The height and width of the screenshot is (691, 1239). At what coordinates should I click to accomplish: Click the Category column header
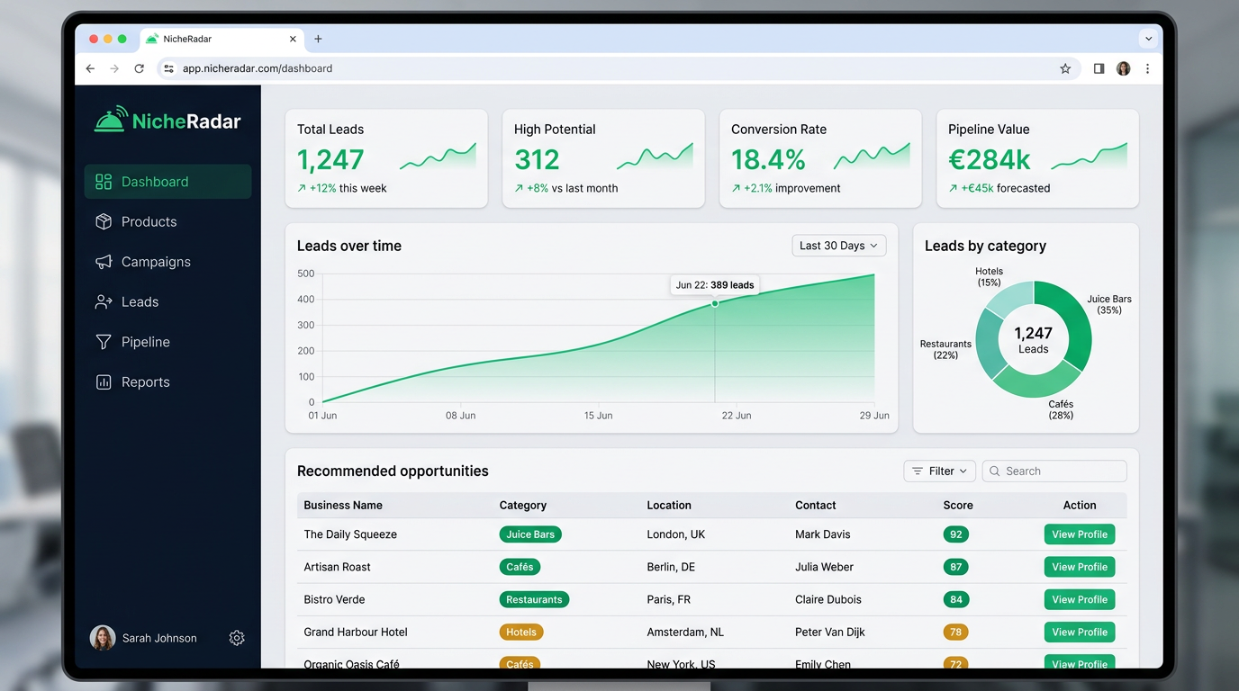click(x=523, y=506)
